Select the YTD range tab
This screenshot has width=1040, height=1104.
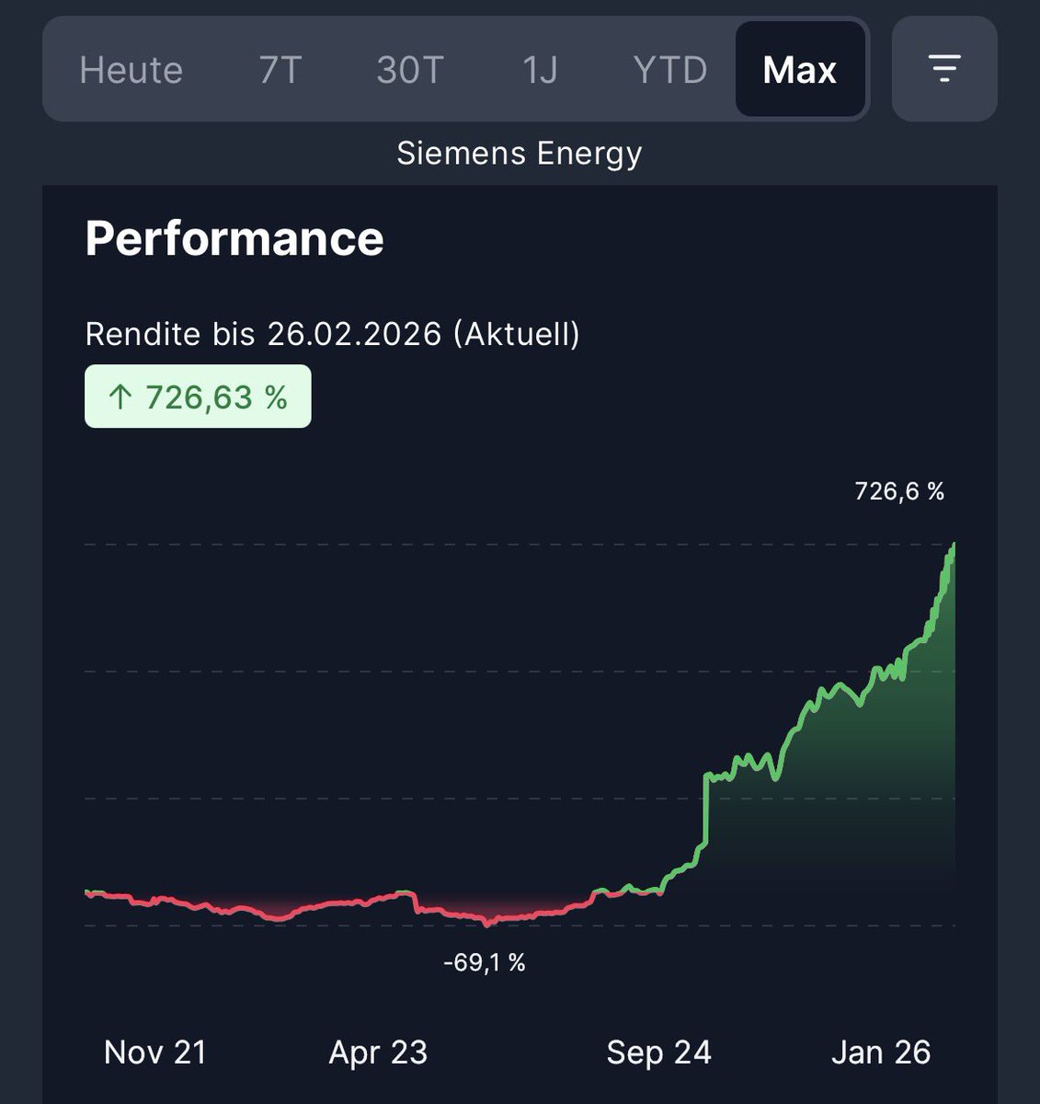coord(670,70)
